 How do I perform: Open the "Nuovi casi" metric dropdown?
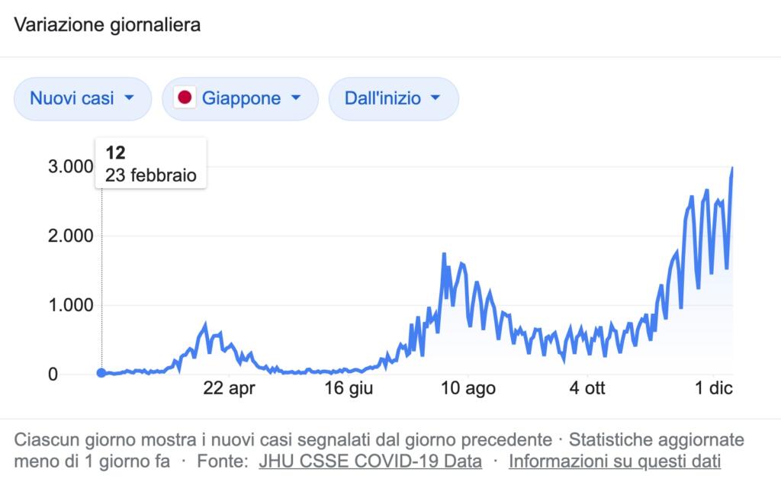(x=82, y=98)
